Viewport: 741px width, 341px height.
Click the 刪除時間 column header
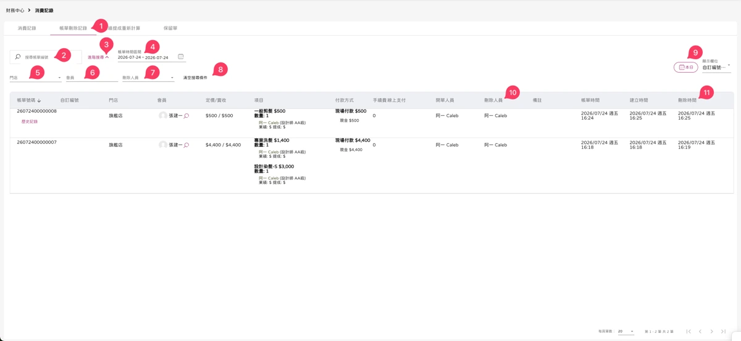coord(687,100)
